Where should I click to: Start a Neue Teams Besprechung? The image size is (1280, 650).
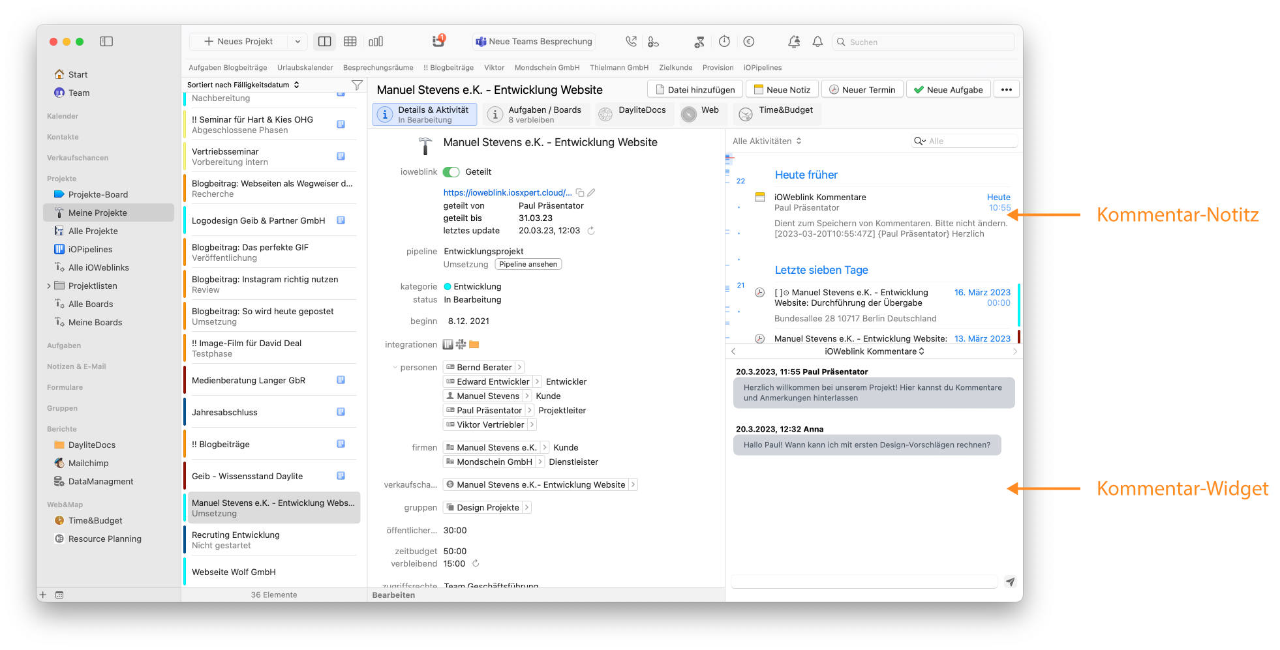point(534,42)
